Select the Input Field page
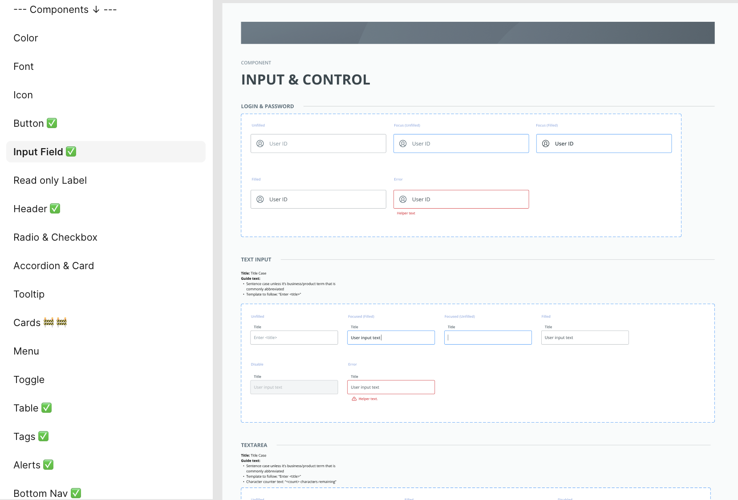738x500 pixels. [38, 152]
